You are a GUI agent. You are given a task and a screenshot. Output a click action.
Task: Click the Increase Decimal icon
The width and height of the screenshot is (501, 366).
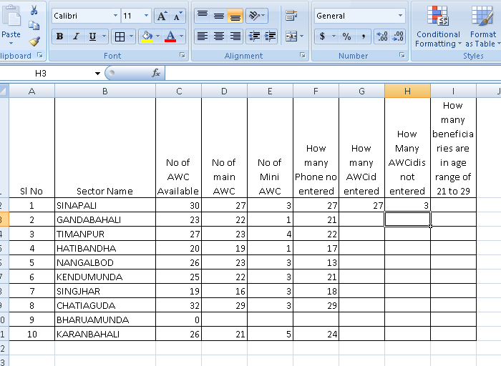(381, 36)
